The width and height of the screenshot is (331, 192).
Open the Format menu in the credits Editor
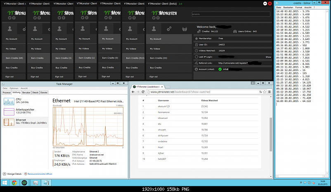tap(298, 7)
